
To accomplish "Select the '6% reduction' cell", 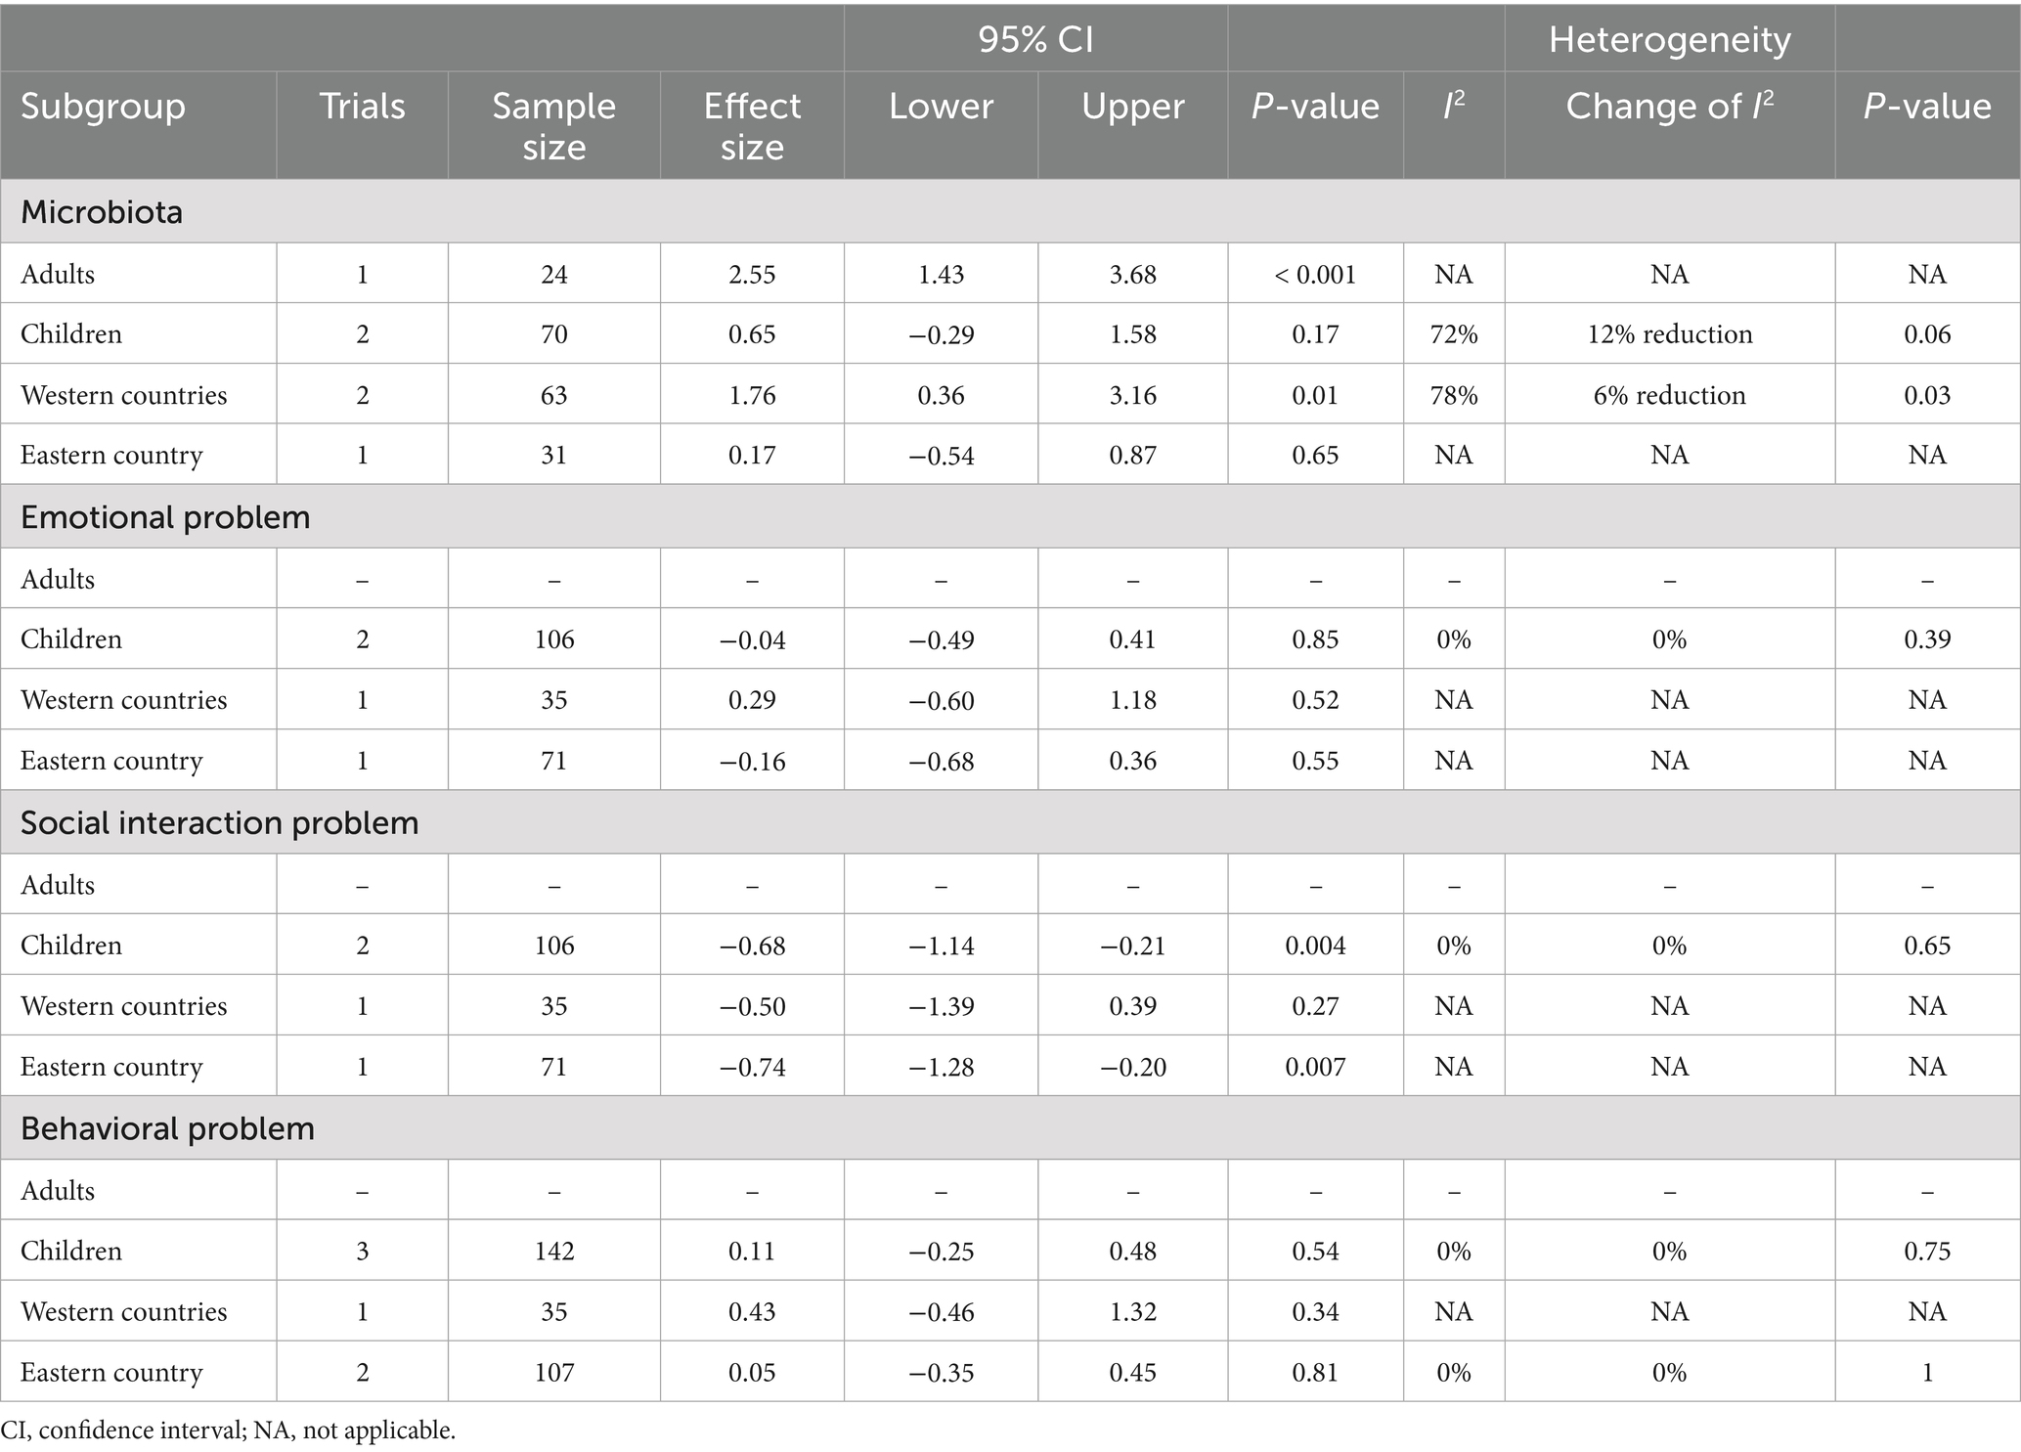I will coord(1669,395).
